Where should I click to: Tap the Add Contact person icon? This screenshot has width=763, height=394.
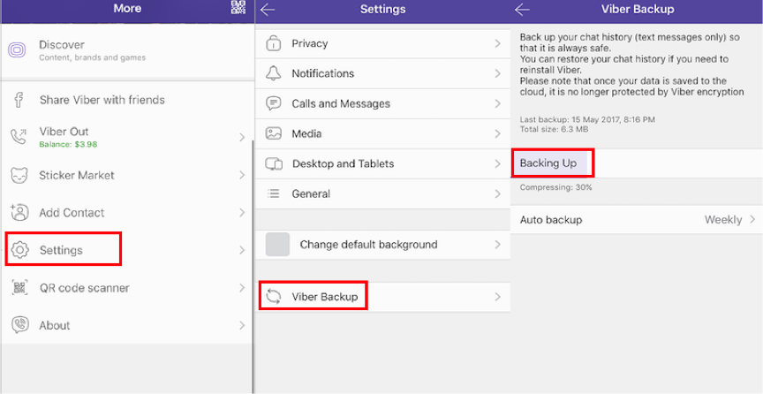(19, 212)
